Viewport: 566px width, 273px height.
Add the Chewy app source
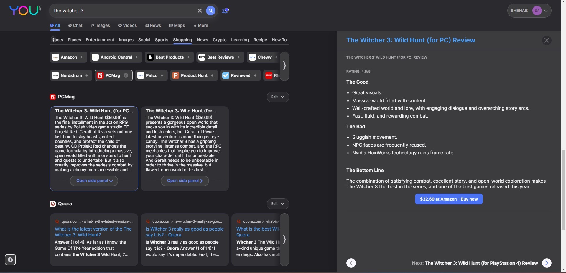click(276, 57)
